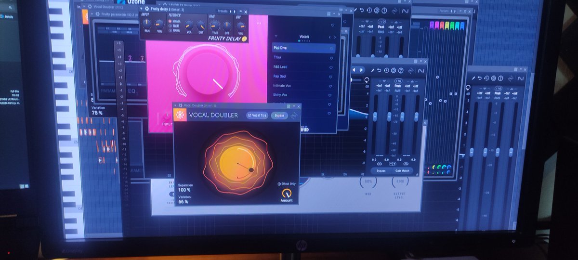Click green color tab in rainbow plugin window
This screenshot has height=260, width=578.
[452, 26]
